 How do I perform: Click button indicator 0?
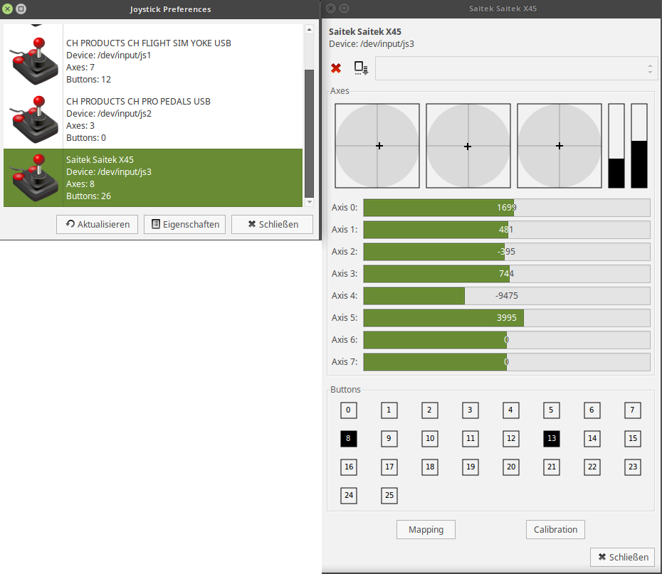click(x=348, y=410)
